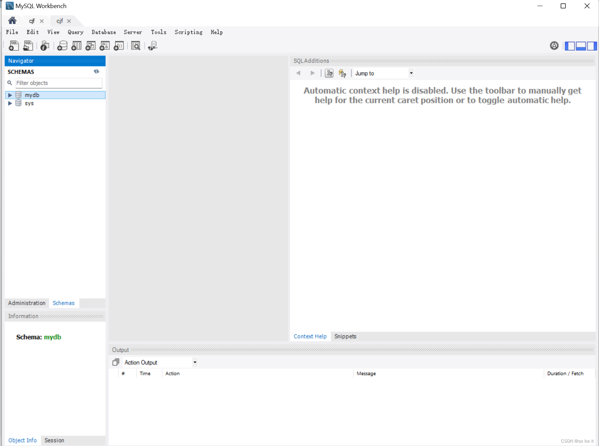Switch to the Administration tab
This screenshot has height=446, width=599.
coord(27,303)
